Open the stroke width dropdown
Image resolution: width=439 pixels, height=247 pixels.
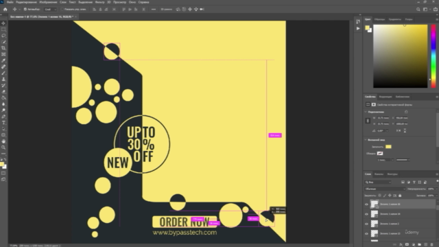tap(392, 160)
